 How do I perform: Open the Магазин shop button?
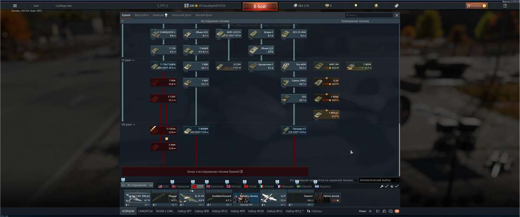pyautogui.click(x=477, y=6)
